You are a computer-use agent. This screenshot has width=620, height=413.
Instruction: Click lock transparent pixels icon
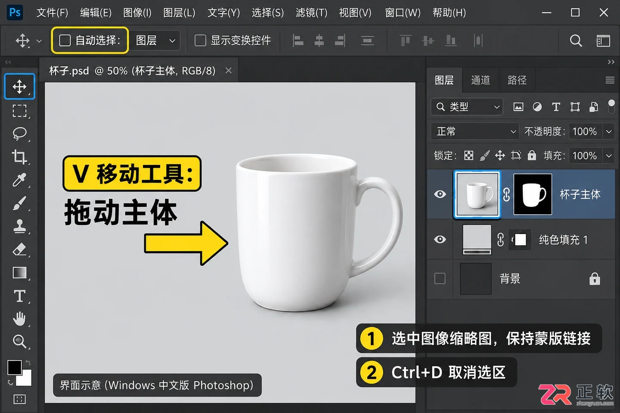coord(469,155)
